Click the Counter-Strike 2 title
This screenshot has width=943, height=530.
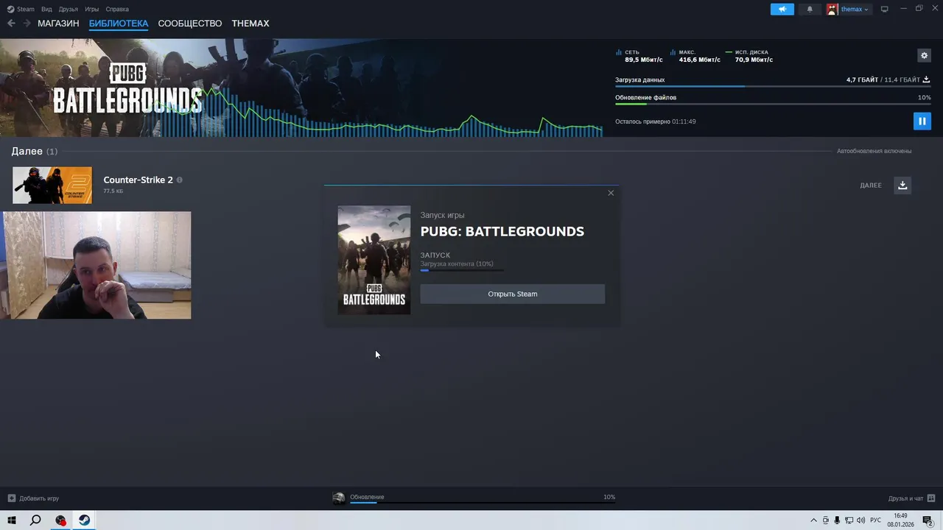[138, 180]
